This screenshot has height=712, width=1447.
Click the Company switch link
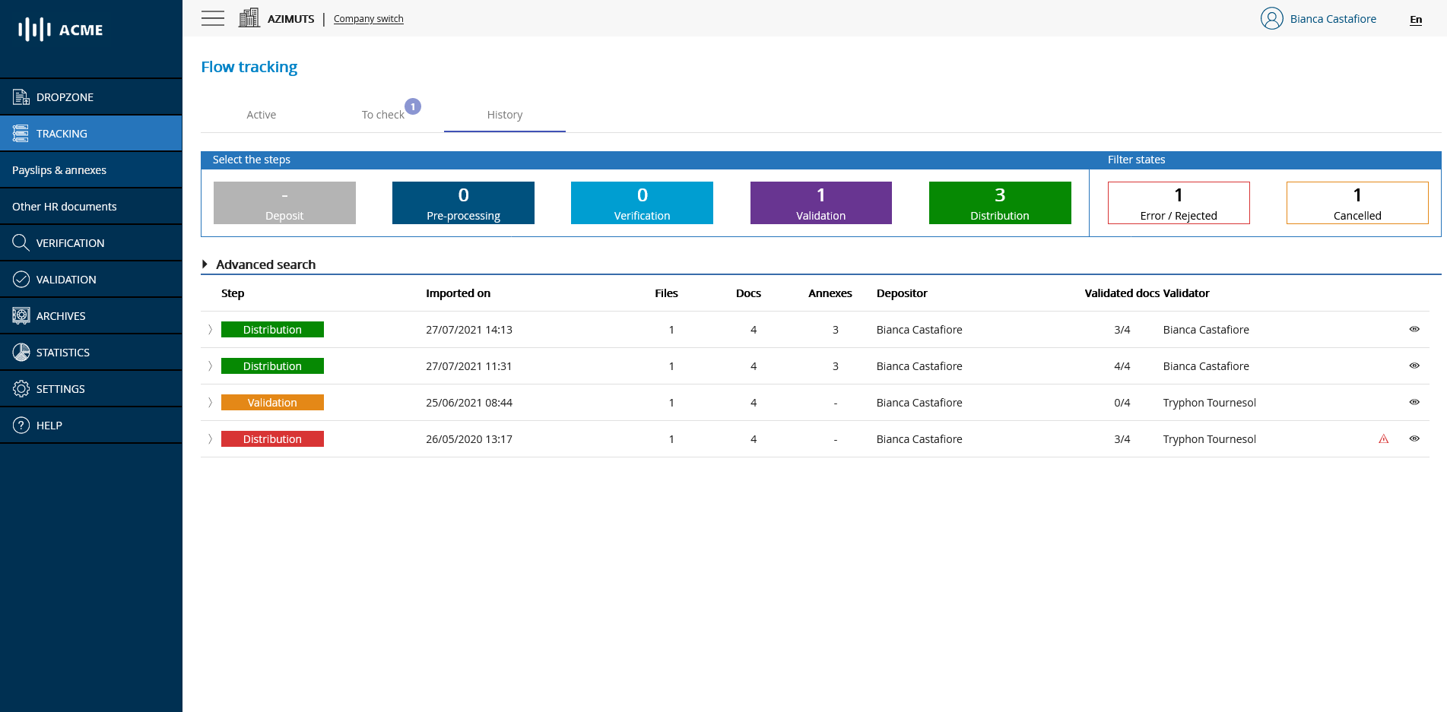368,18
